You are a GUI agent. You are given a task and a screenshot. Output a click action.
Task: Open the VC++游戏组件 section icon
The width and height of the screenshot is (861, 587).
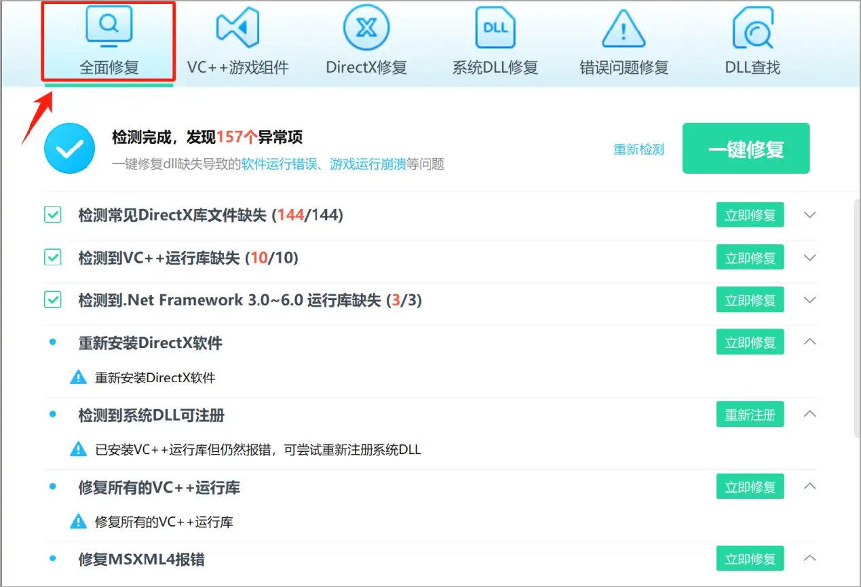pyautogui.click(x=237, y=27)
